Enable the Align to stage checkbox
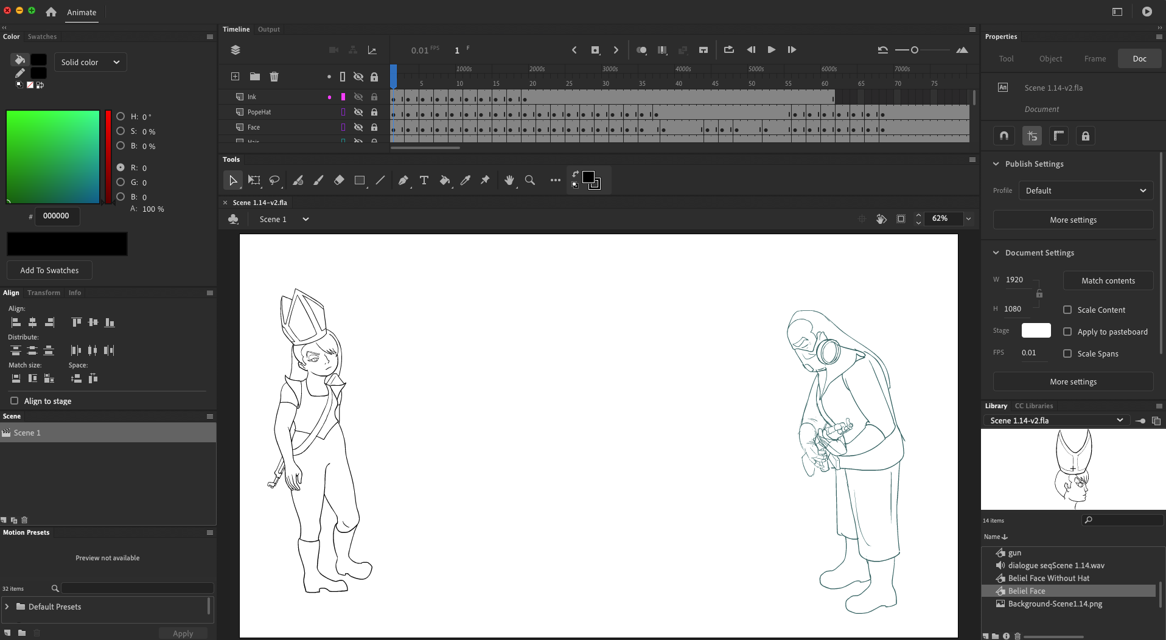The height and width of the screenshot is (640, 1166). (14, 401)
